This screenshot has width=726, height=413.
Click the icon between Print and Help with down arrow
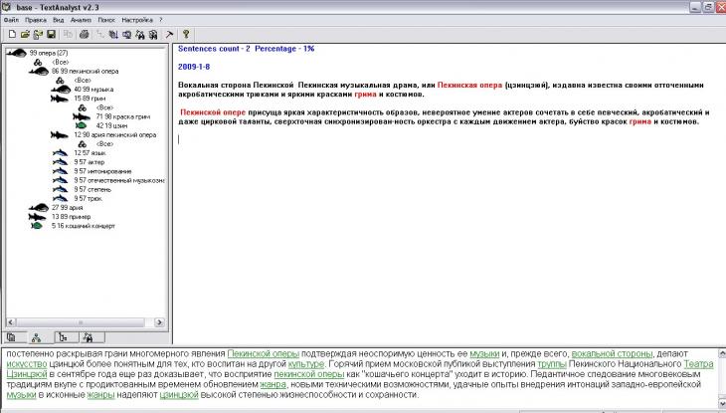[x=113, y=34]
